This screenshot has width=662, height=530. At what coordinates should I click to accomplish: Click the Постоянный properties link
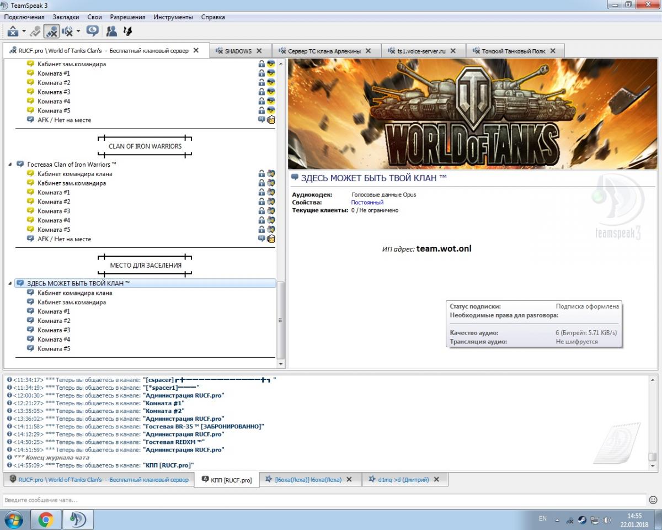(x=367, y=203)
